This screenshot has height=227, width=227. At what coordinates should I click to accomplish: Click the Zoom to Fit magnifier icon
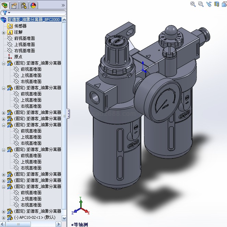click(x=193, y=4)
